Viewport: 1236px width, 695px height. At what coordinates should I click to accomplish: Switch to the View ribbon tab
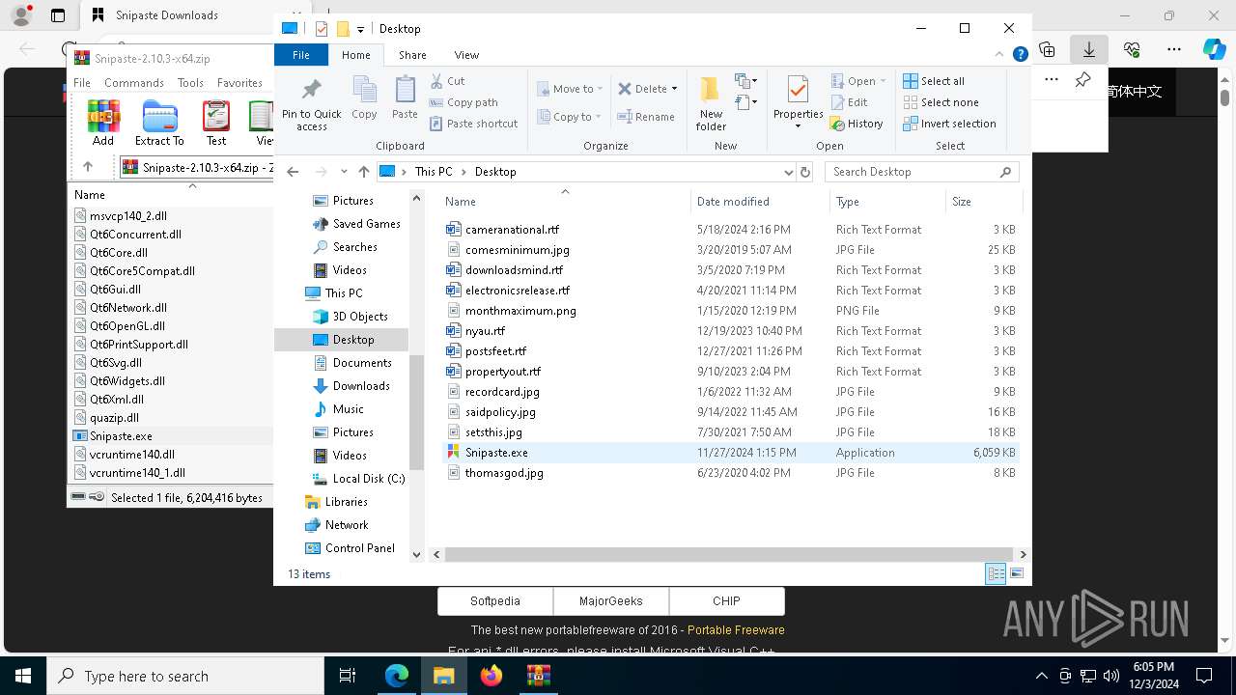point(466,55)
